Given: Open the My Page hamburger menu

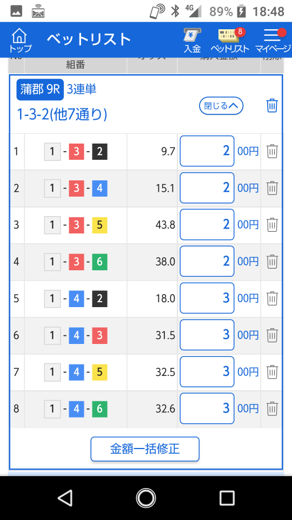Looking at the screenshot, I should 273,40.
